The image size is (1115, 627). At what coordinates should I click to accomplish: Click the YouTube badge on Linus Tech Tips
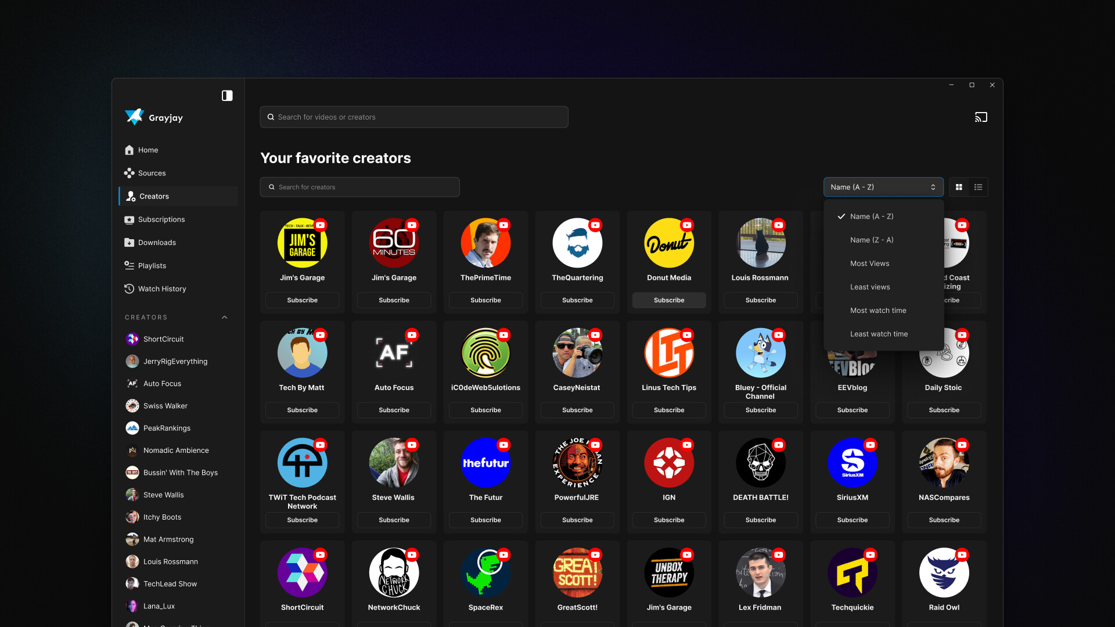click(688, 335)
